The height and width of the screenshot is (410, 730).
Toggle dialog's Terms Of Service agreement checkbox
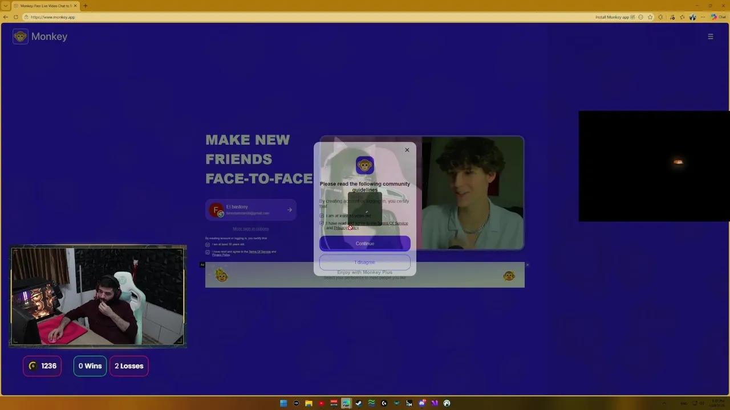click(322, 223)
